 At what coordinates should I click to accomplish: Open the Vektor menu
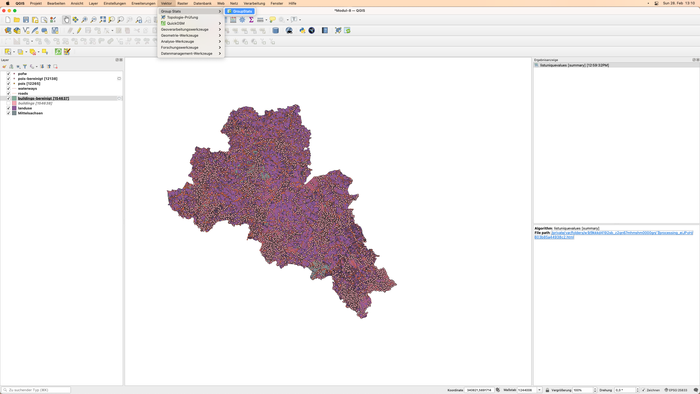166,3
